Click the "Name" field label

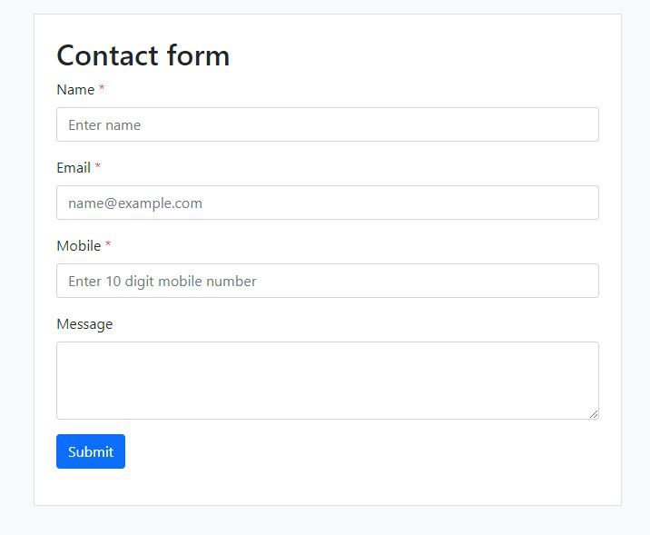tap(75, 90)
